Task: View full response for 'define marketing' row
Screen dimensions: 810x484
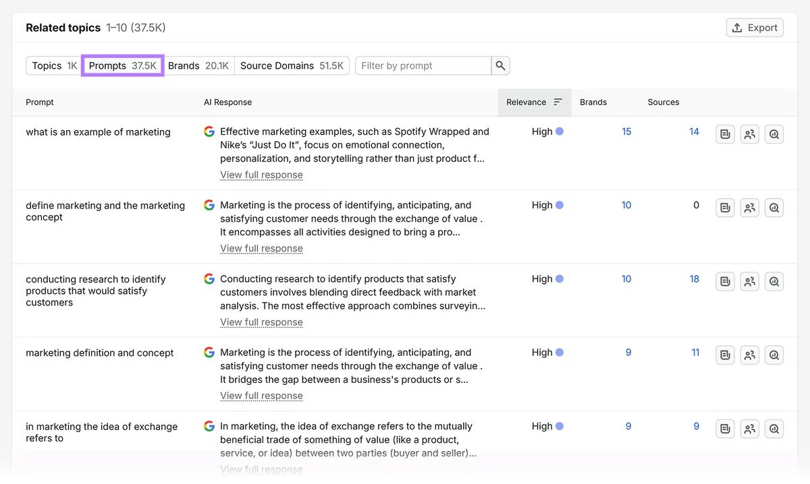Action: [261, 248]
